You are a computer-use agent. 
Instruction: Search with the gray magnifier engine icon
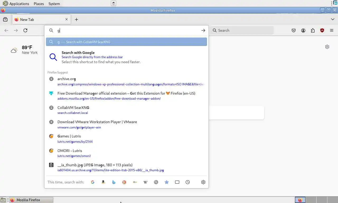(156, 182)
